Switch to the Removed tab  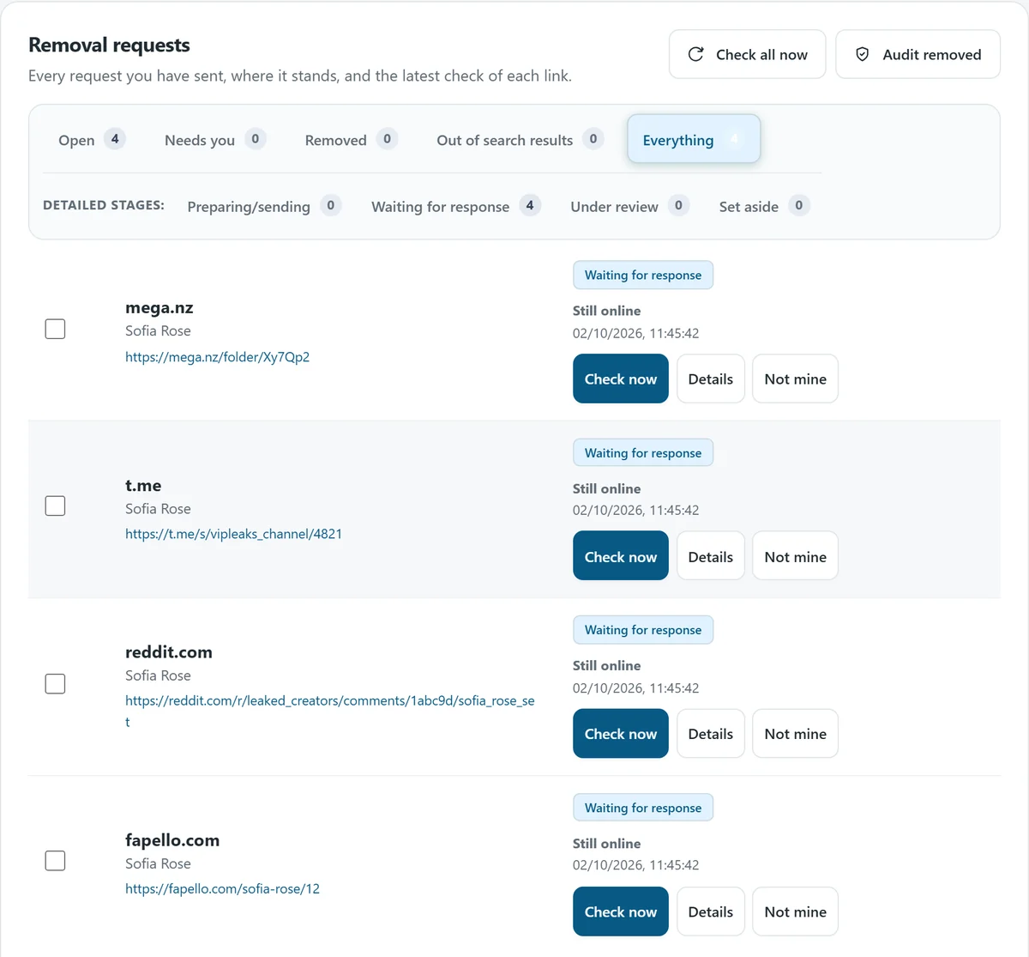click(350, 139)
